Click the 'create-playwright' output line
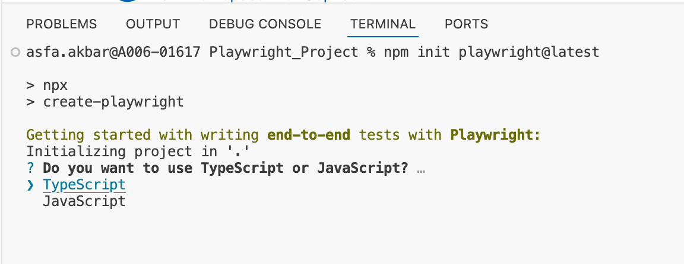 113,102
